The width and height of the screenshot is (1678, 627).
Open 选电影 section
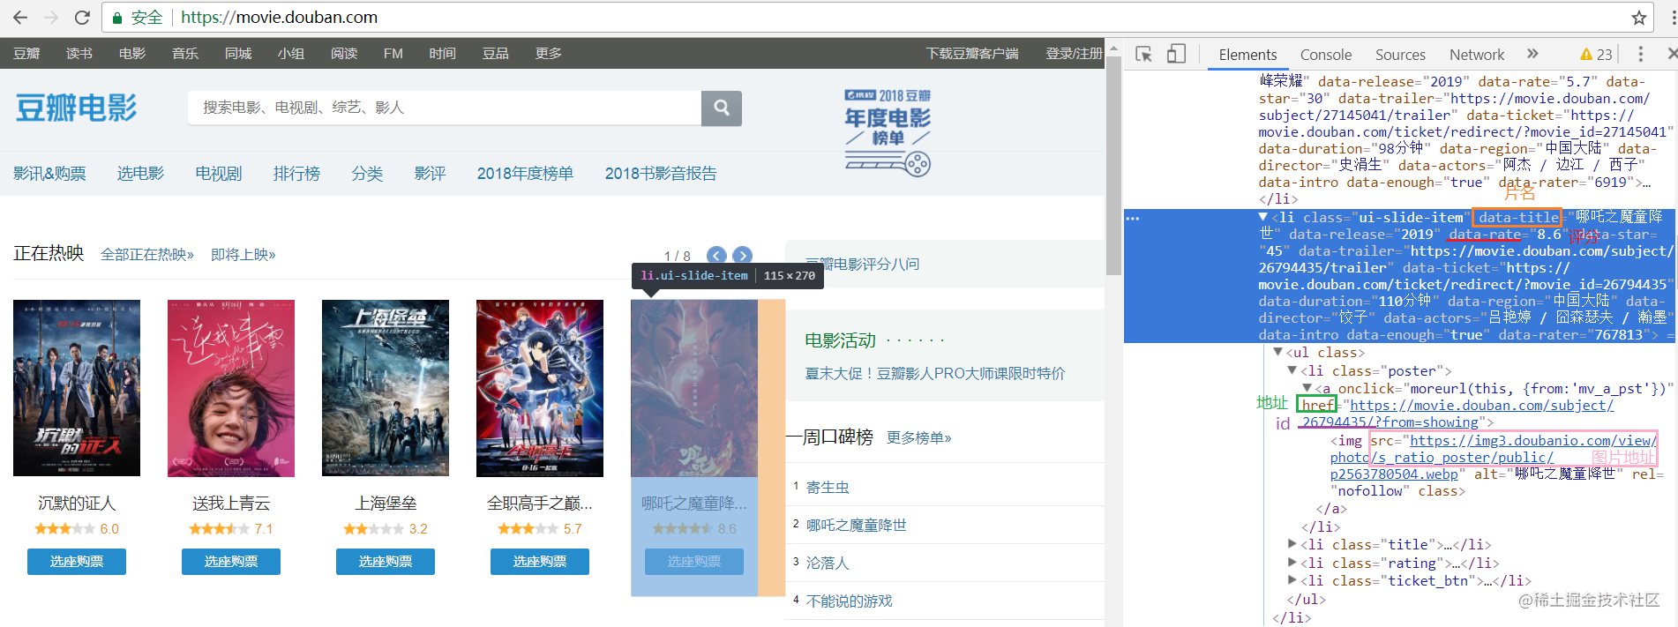pyautogui.click(x=141, y=174)
